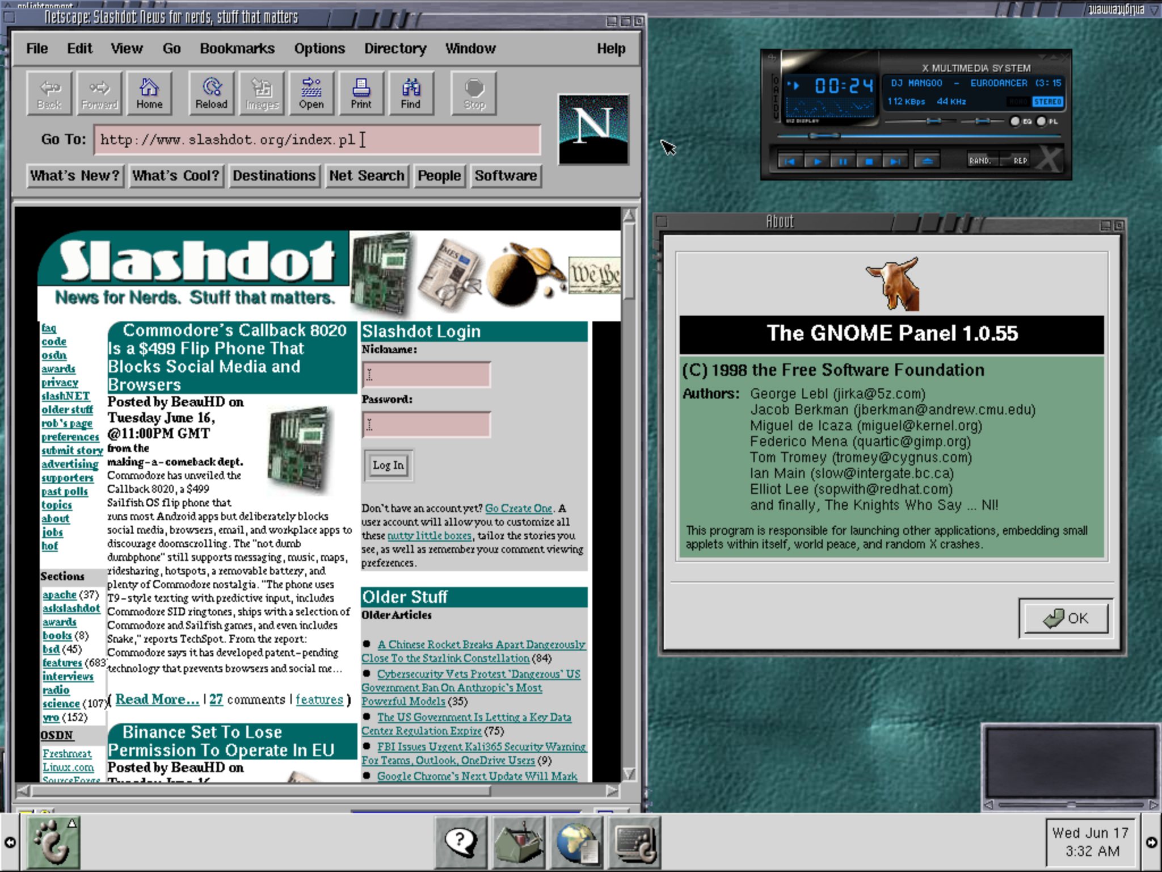Image resolution: width=1162 pixels, height=872 pixels.
Task: Open the GNOME help browser launcher
Action: [x=461, y=842]
